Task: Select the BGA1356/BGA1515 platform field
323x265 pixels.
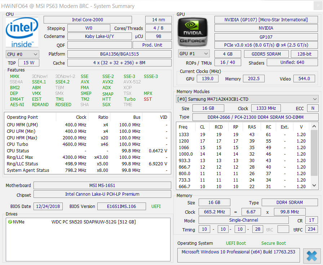Action: point(119,54)
